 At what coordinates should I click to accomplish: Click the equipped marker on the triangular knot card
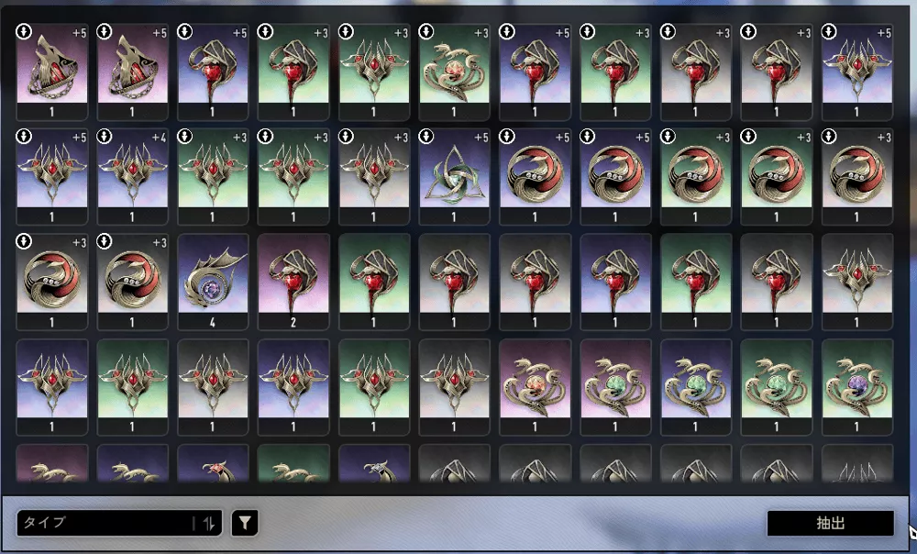[x=426, y=137]
